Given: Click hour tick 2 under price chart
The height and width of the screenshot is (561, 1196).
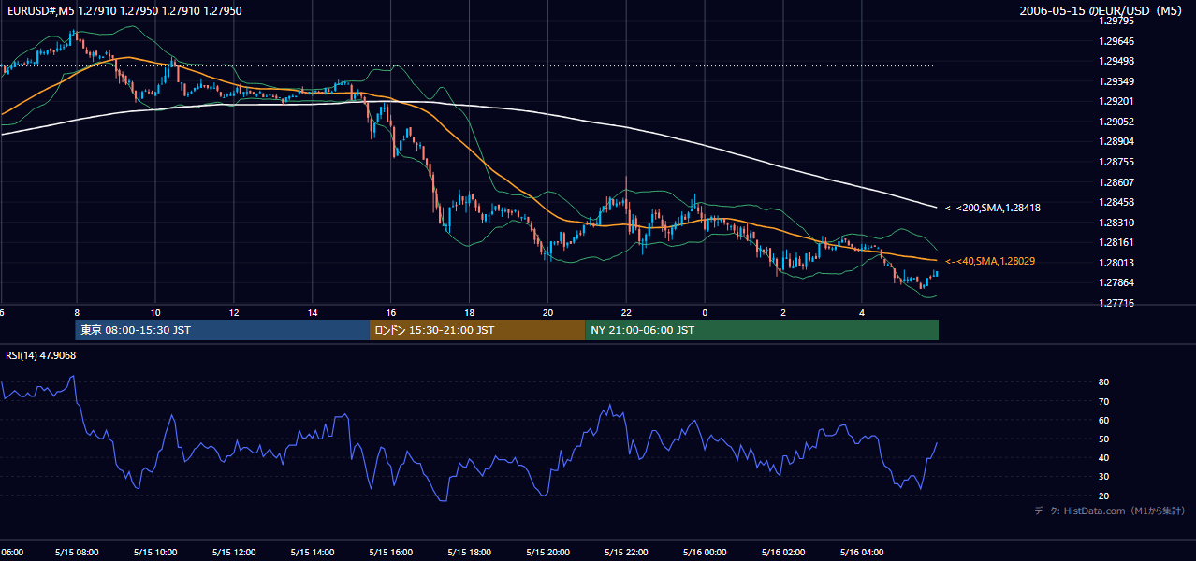Looking at the screenshot, I should 783,312.
